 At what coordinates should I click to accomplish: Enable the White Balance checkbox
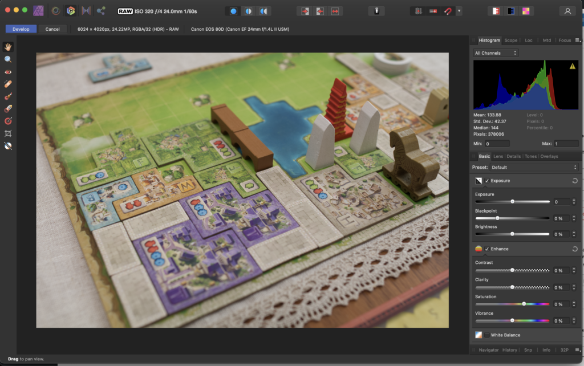[x=487, y=335]
